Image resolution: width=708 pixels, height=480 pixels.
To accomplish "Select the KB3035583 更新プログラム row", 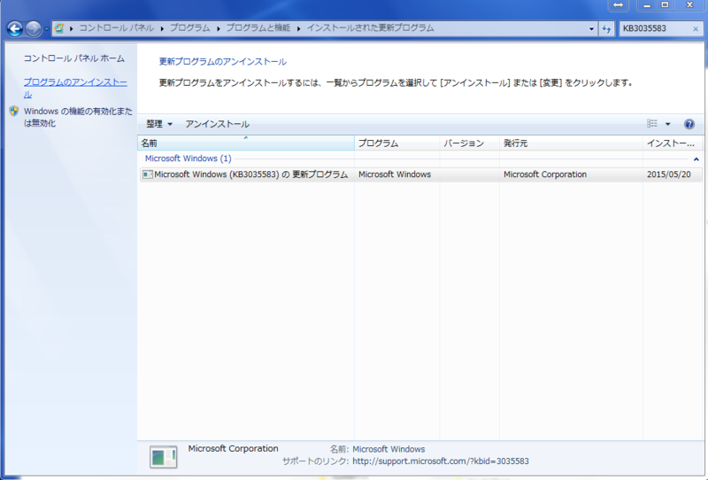I will click(x=421, y=174).
